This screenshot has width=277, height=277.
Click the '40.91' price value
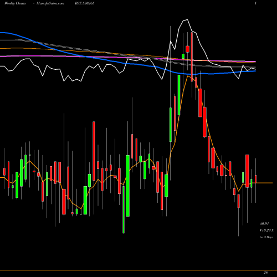pyautogui.click(x=264, y=224)
